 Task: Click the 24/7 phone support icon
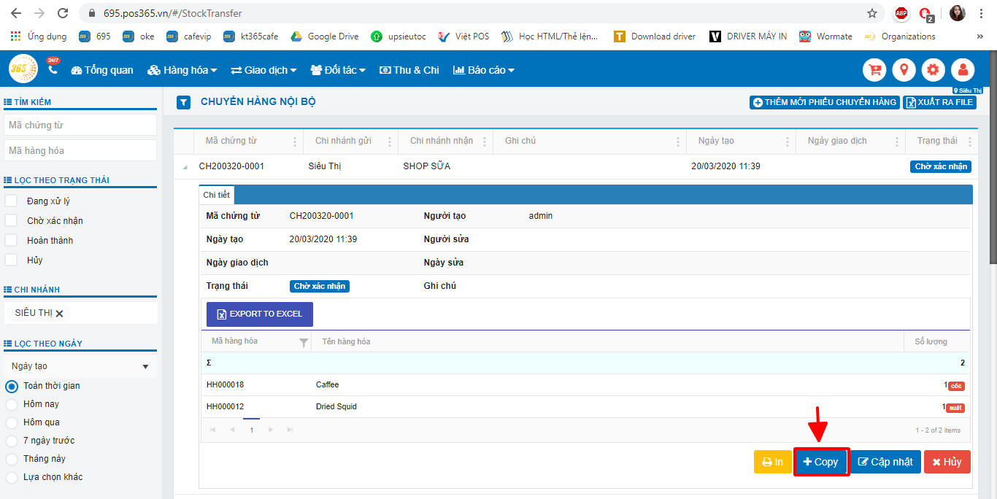click(53, 69)
